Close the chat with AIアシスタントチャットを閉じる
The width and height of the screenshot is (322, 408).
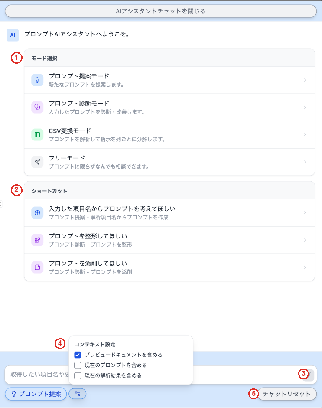[x=161, y=11]
